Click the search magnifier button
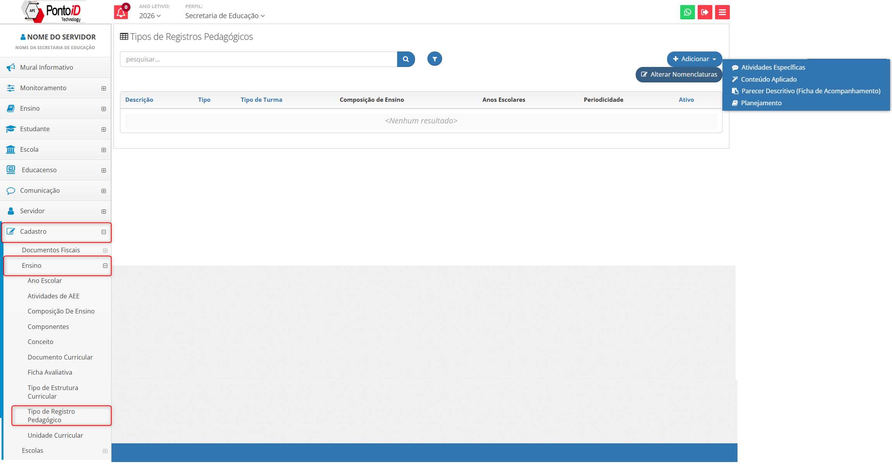Screen dimensions: 892x464 click(406, 59)
